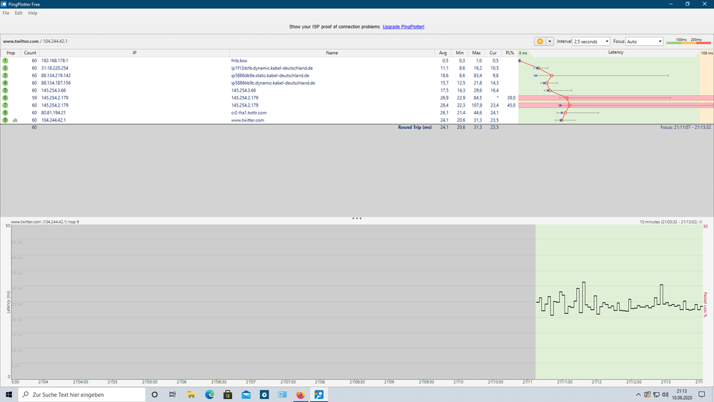The image size is (714, 402).
Task: Click the 21:12 time marker on the timeline axis
Action: (x=597, y=382)
